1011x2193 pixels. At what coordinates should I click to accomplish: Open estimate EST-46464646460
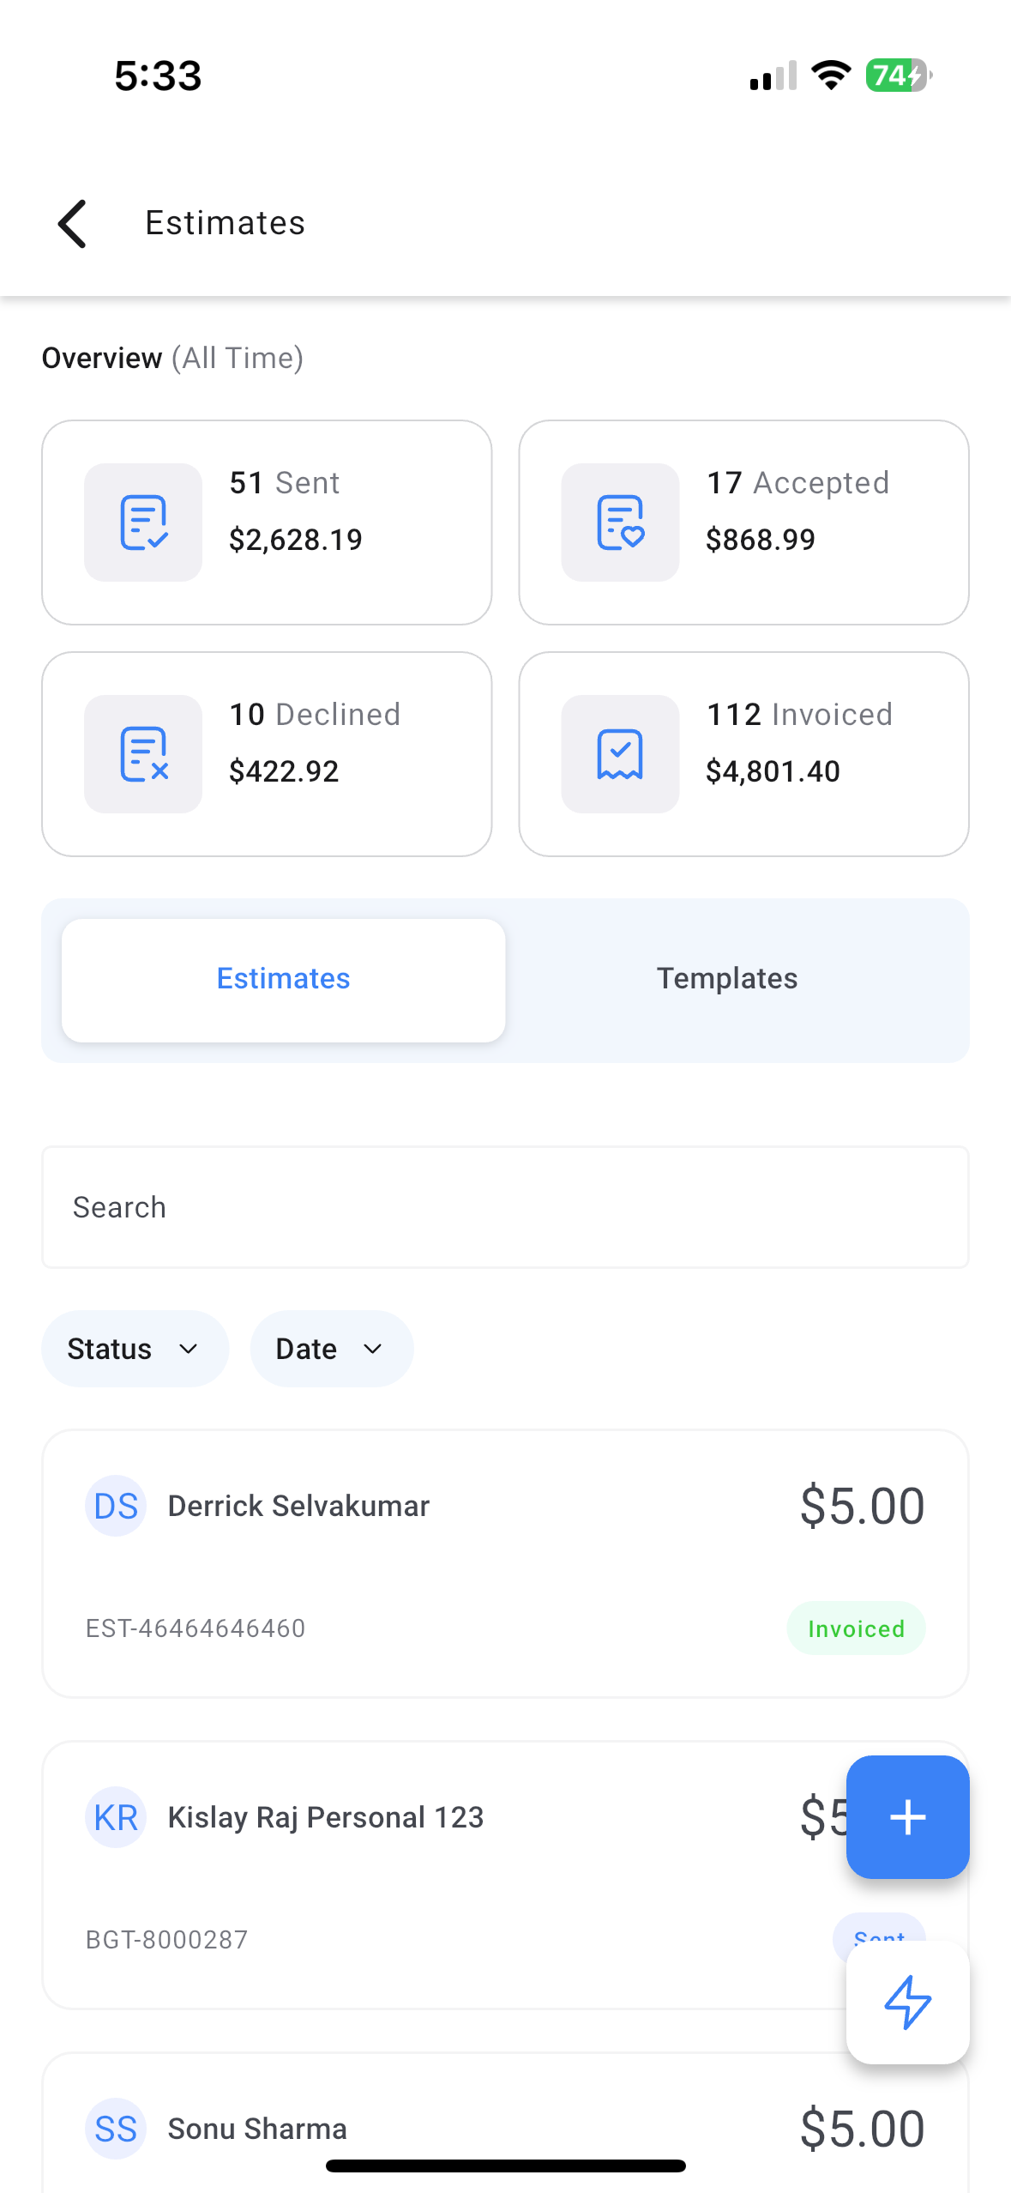[x=505, y=1563]
